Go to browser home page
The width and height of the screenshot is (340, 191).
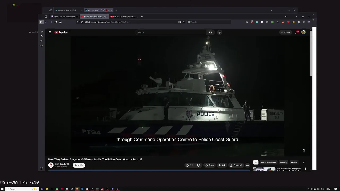[x=61, y=22]
